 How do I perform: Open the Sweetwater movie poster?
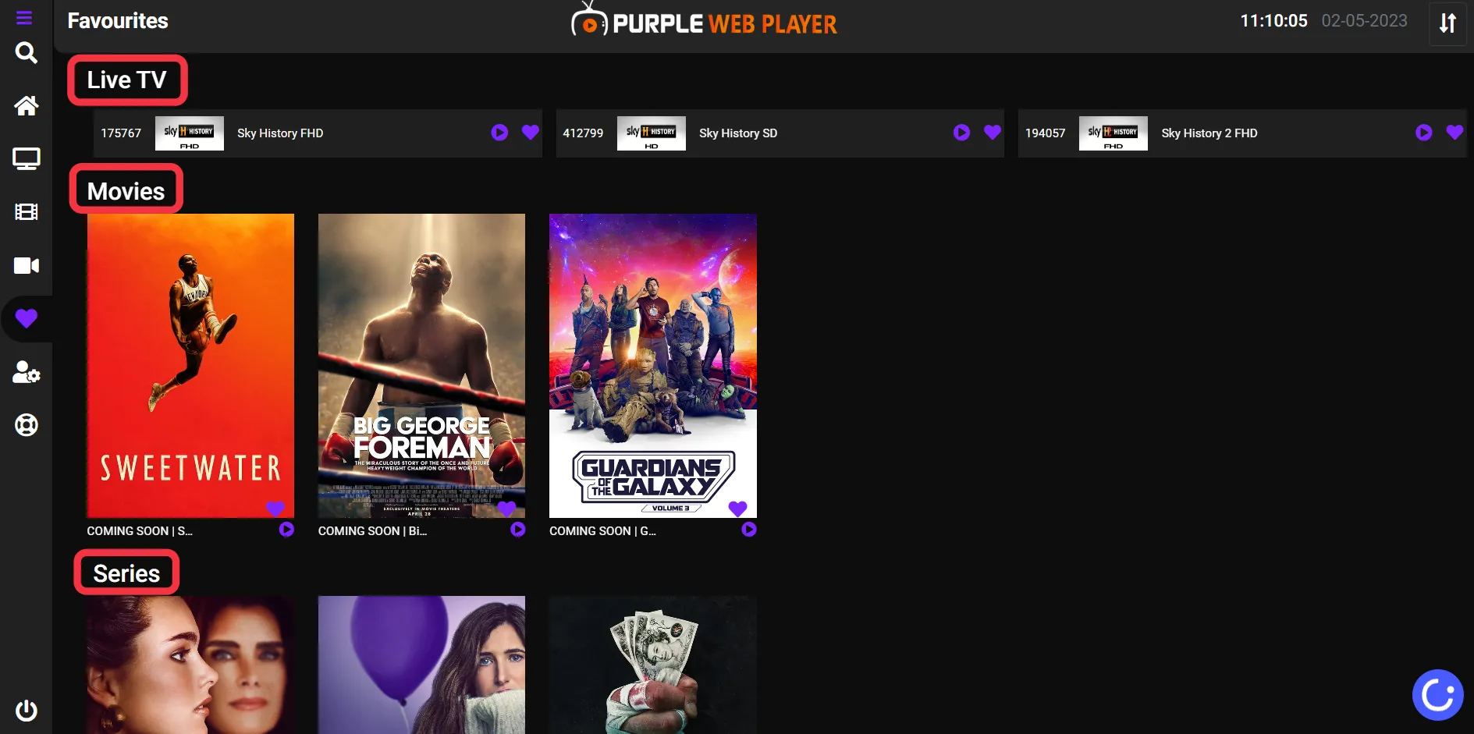point(190,365)
